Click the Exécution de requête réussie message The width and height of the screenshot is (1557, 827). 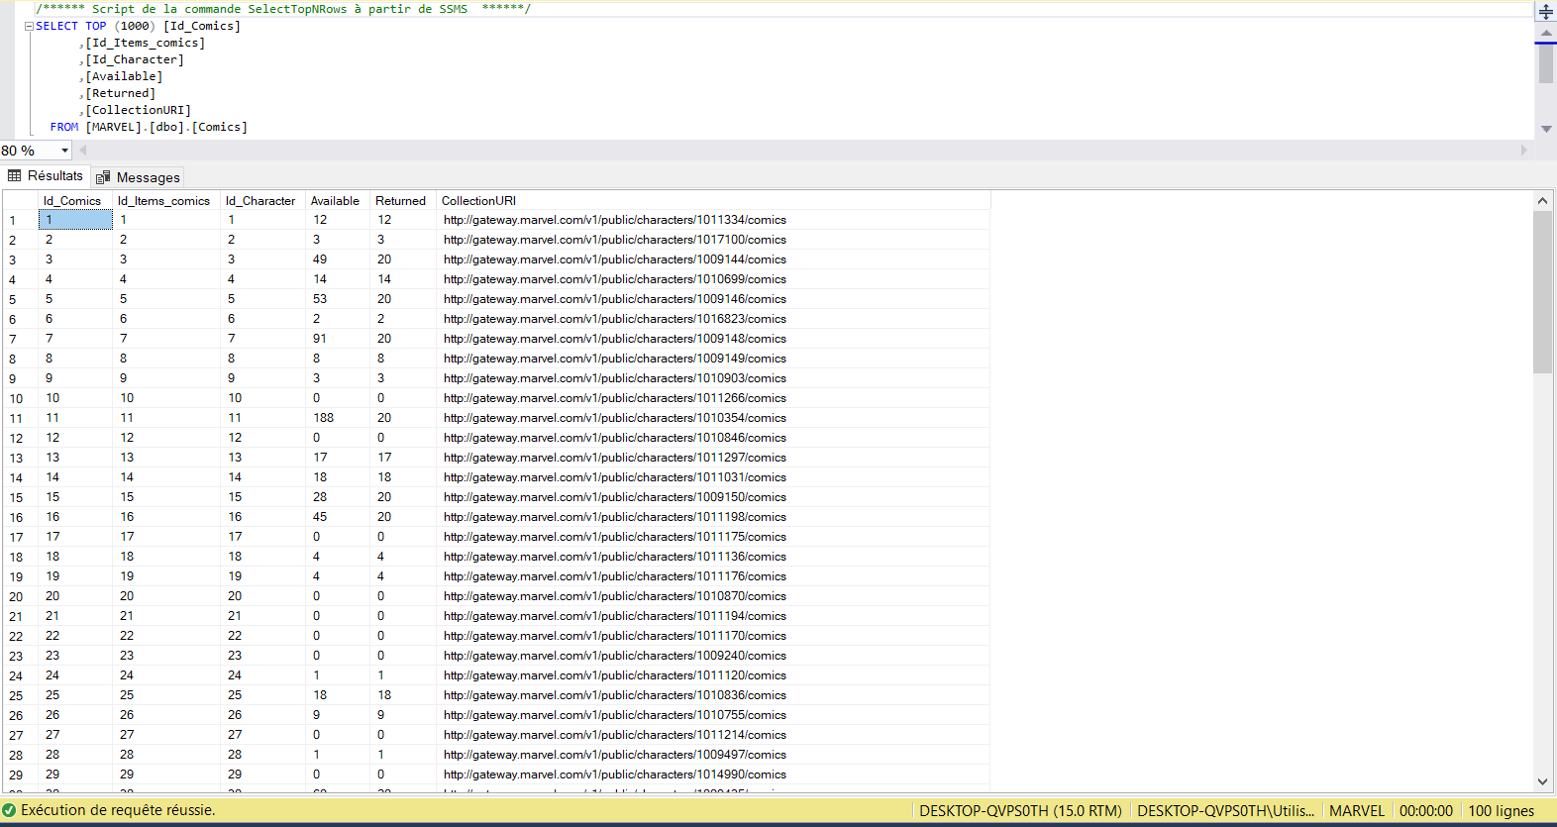click(x=118, y=810)
